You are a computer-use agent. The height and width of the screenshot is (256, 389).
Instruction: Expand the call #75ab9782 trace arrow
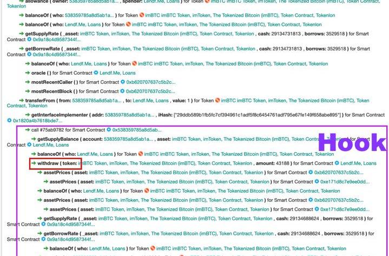coord(21,130)
